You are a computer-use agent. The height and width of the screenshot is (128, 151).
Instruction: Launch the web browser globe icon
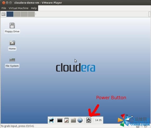click(80, 120)
